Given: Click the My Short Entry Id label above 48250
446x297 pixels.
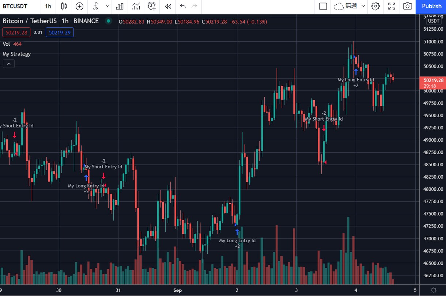Looking at the screenshot, I should click(x=103, y=167).
